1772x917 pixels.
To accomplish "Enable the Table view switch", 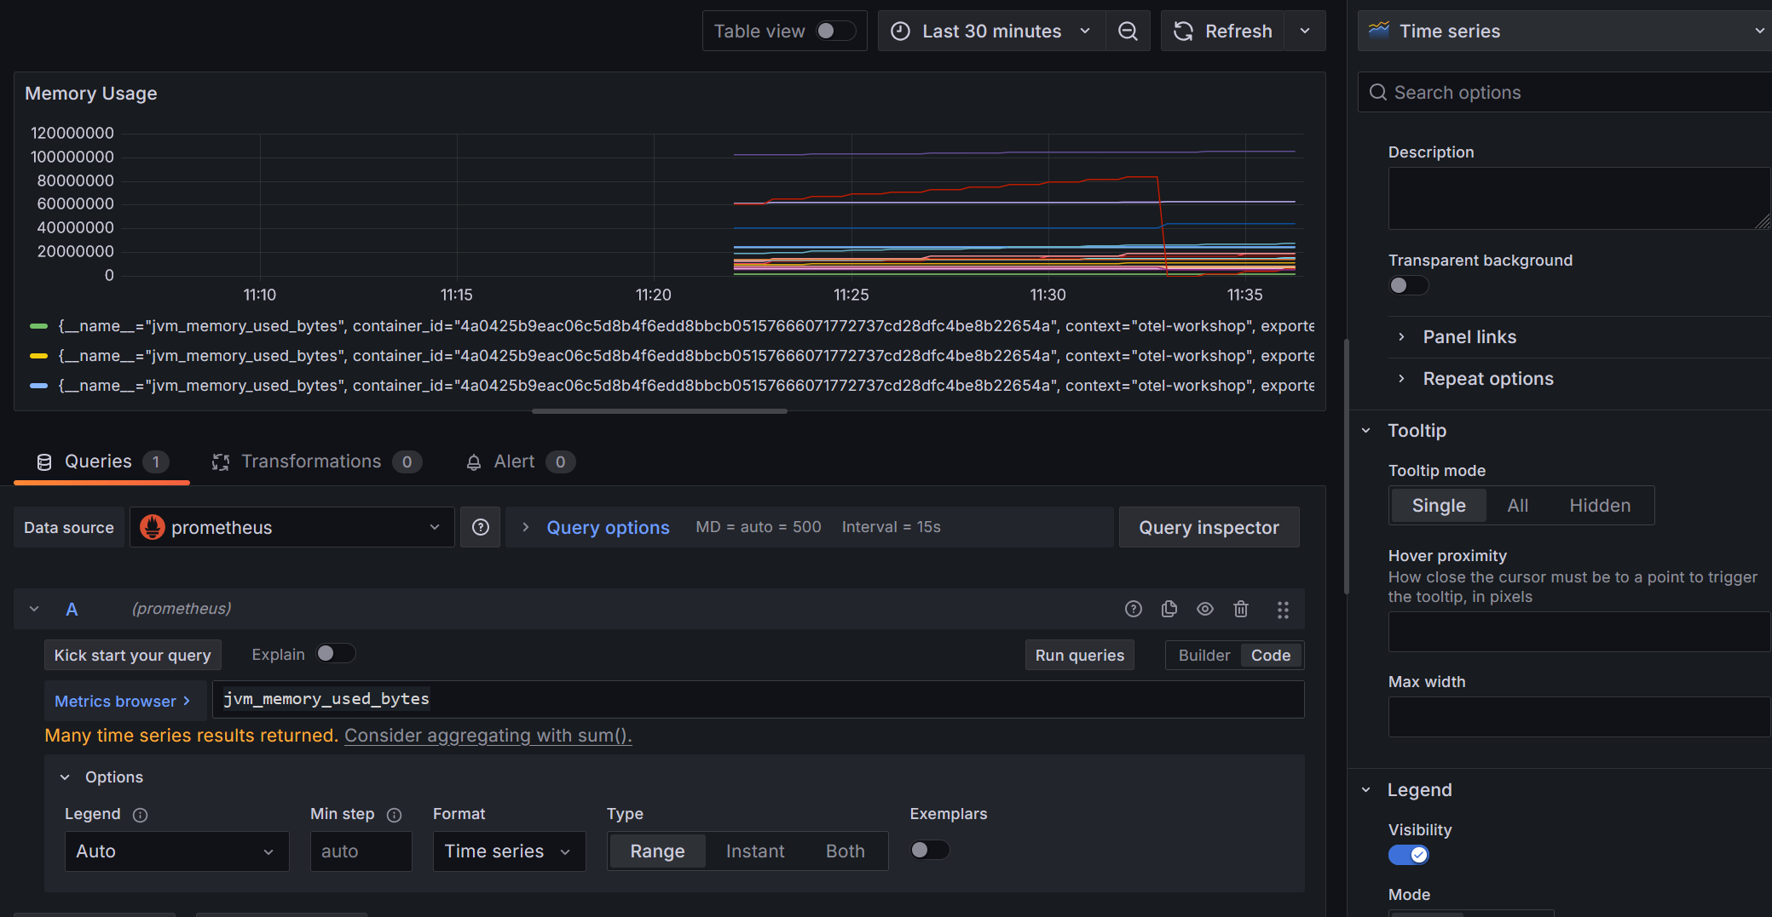I will pos(834,32).
